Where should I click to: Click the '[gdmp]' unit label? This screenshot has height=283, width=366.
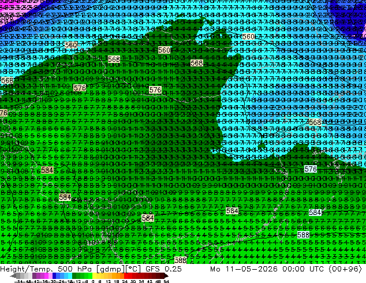[110, 269]
